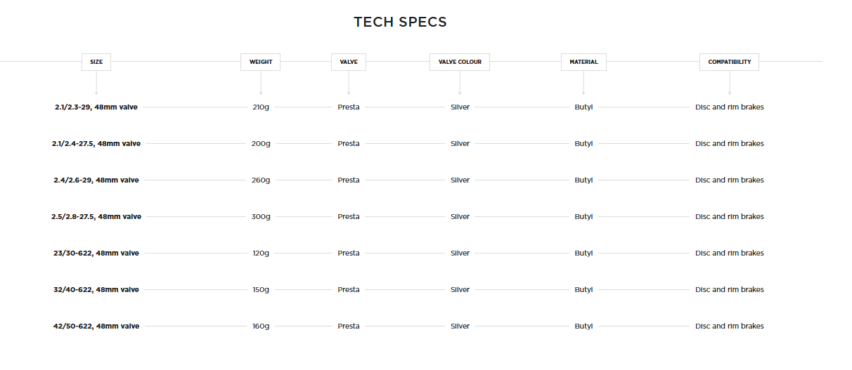The height and width of the screenshot is (370, 852).
Task: Click the WEIGHT column header
Action: pos(261,62)
